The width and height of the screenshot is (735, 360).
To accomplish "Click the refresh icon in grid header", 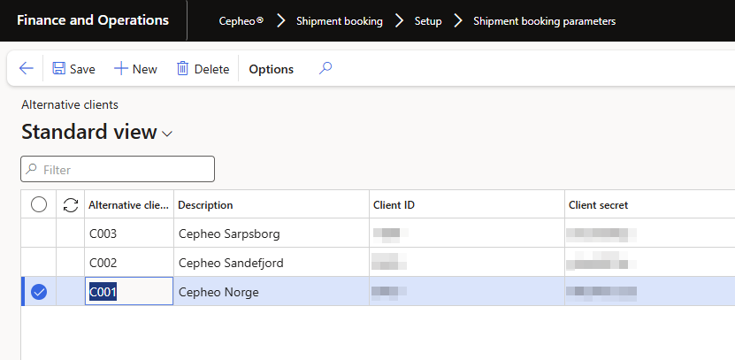I will click(71, 205).
